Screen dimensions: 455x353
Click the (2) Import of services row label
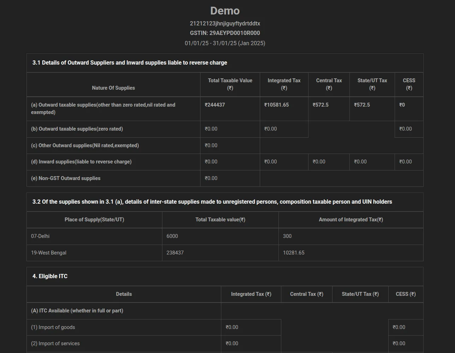coord(55,343)
